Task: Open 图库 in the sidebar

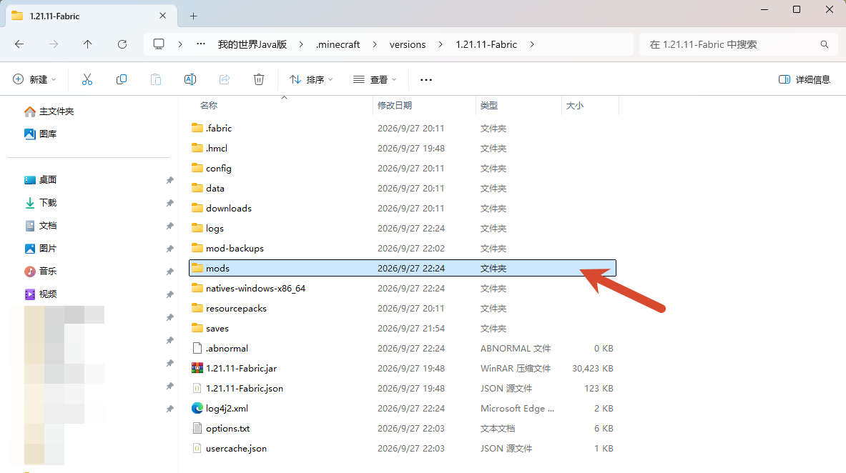Action: point(41,134)
